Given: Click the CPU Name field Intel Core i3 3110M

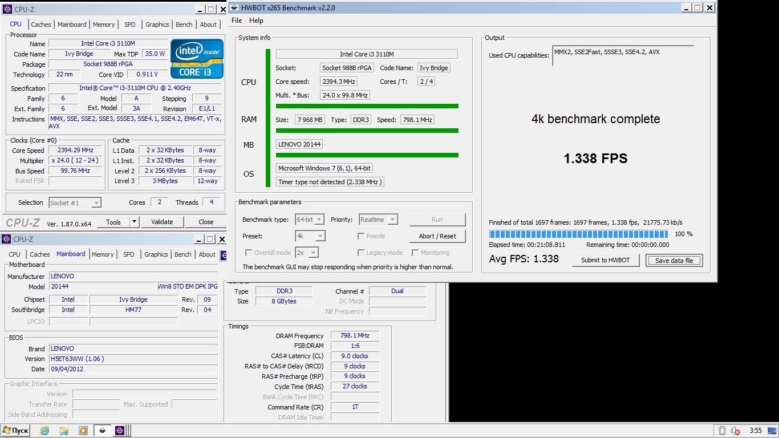Looking at the screenshot, I should click(x=108, y=43).
